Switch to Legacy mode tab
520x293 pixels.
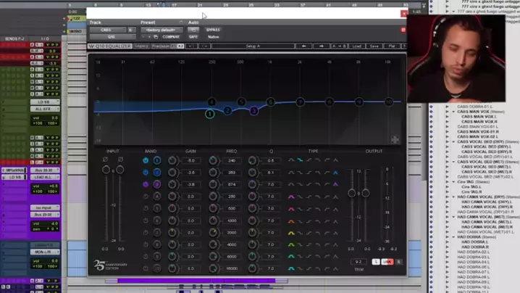(142, 46)
